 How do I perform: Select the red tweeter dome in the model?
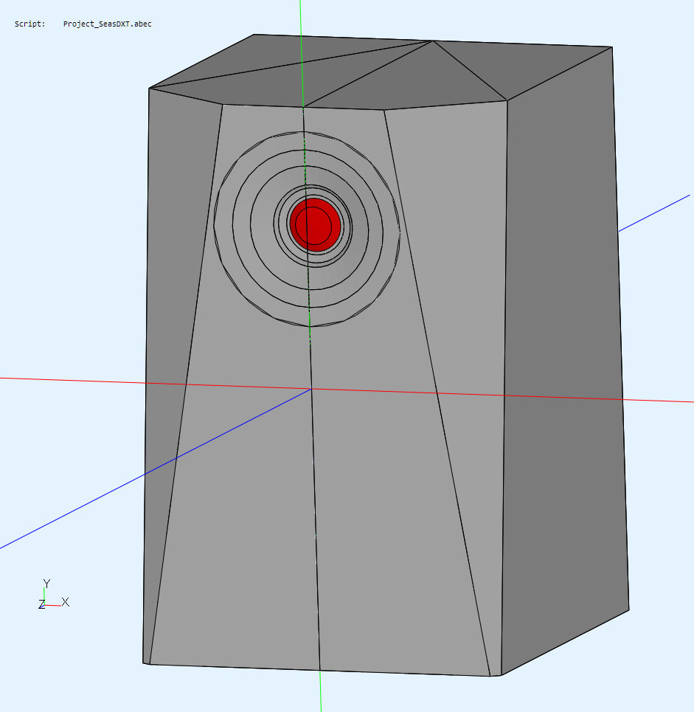(316, 224)
